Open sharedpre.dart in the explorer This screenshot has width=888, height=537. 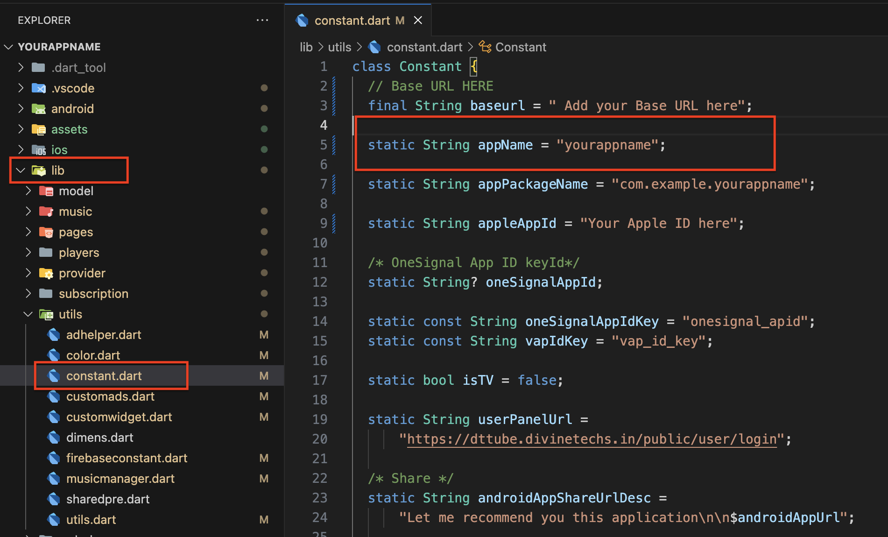click(x=108, y=499)
